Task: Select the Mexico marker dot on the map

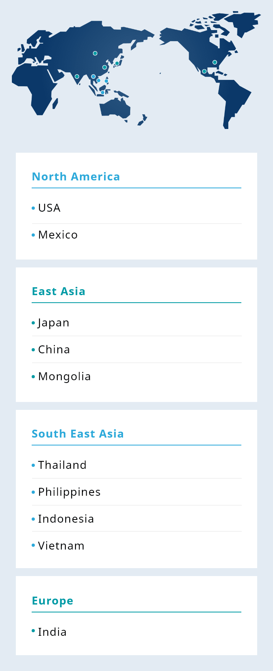Action: [x=204, y=72]
